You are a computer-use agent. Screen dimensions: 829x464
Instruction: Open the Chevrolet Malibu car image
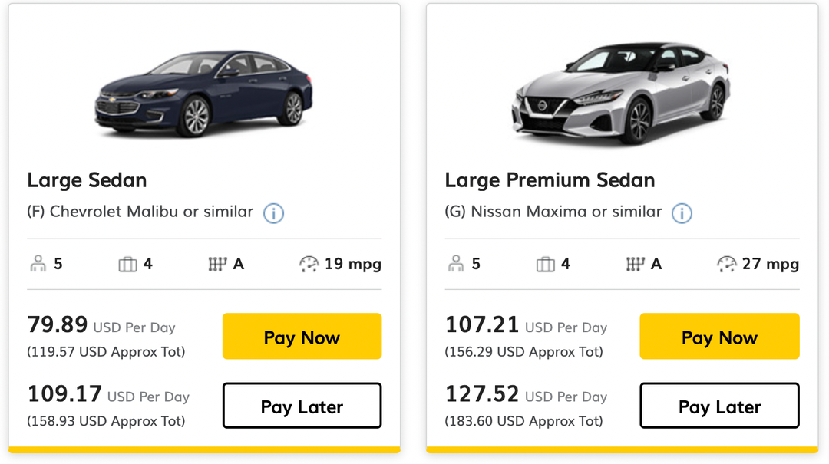coord(203,94)
